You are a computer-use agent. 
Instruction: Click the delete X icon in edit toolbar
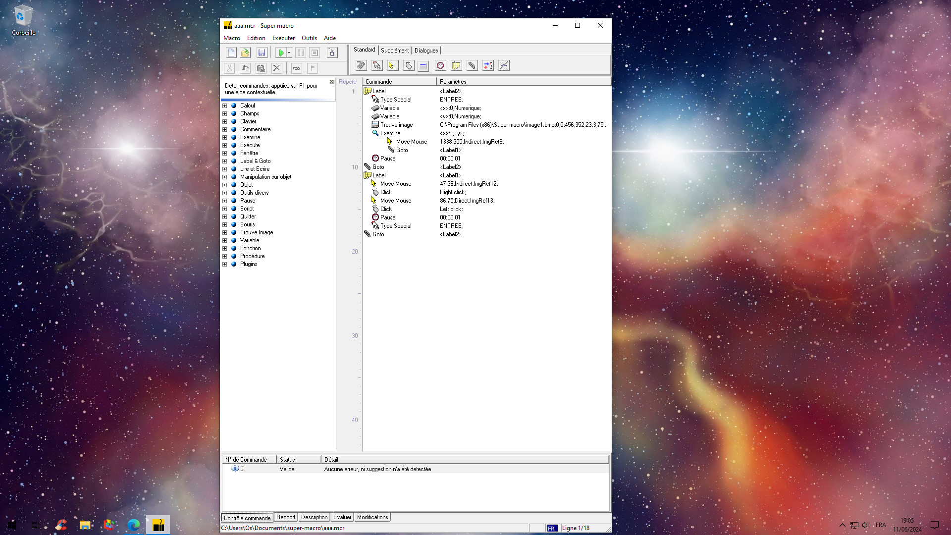coord(276,68)
